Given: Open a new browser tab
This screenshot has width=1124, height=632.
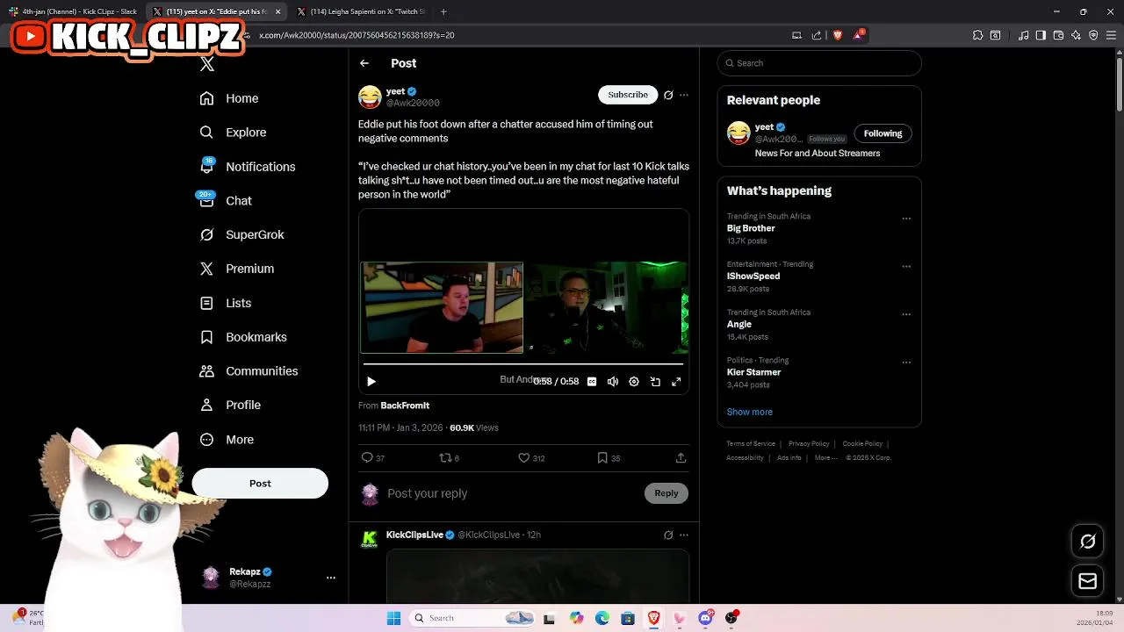Looking at the screenshot, I should pos(443,11).
